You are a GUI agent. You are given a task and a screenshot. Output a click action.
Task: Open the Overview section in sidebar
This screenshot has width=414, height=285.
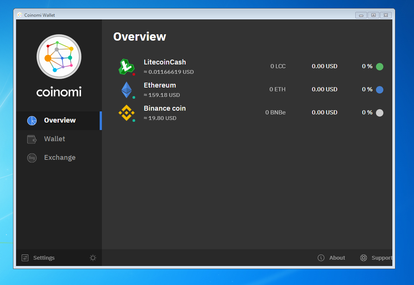[59, 120]
